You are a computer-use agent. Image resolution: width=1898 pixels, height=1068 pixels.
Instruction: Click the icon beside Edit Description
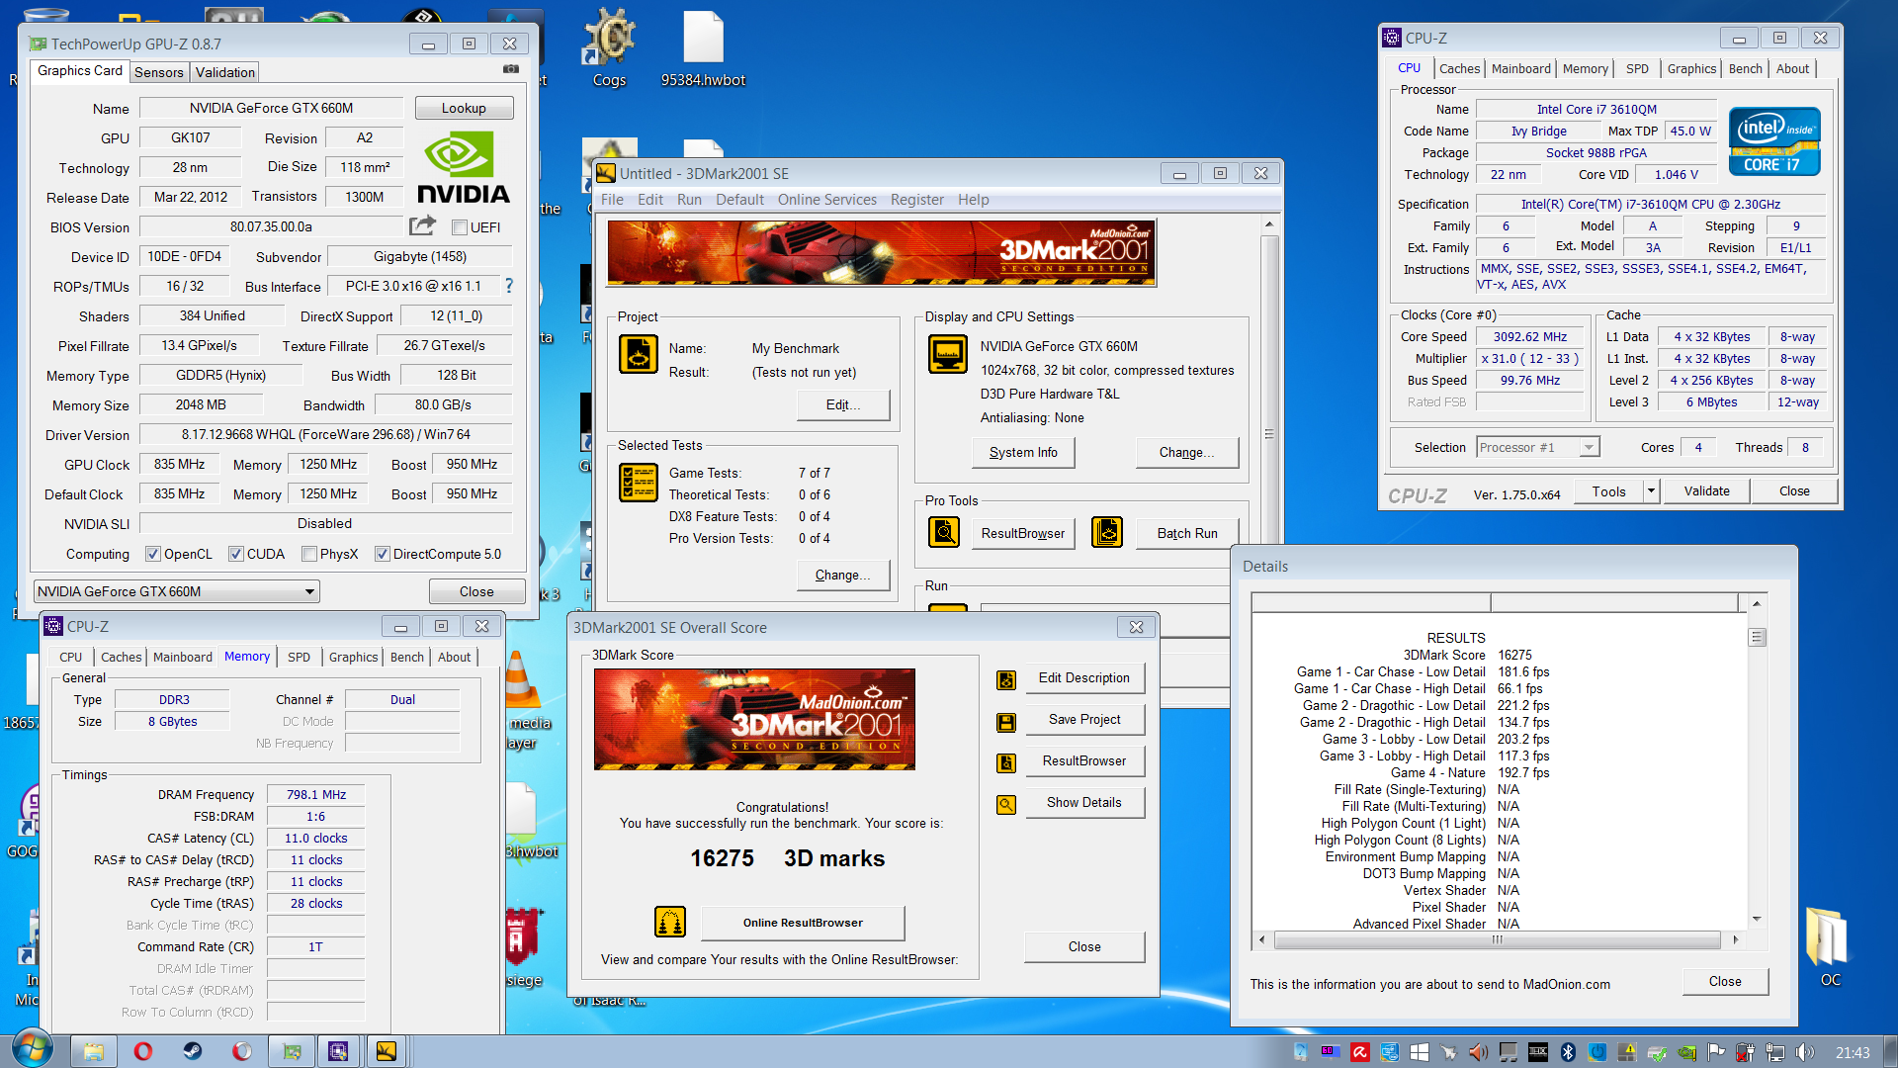click(1006, 680)
